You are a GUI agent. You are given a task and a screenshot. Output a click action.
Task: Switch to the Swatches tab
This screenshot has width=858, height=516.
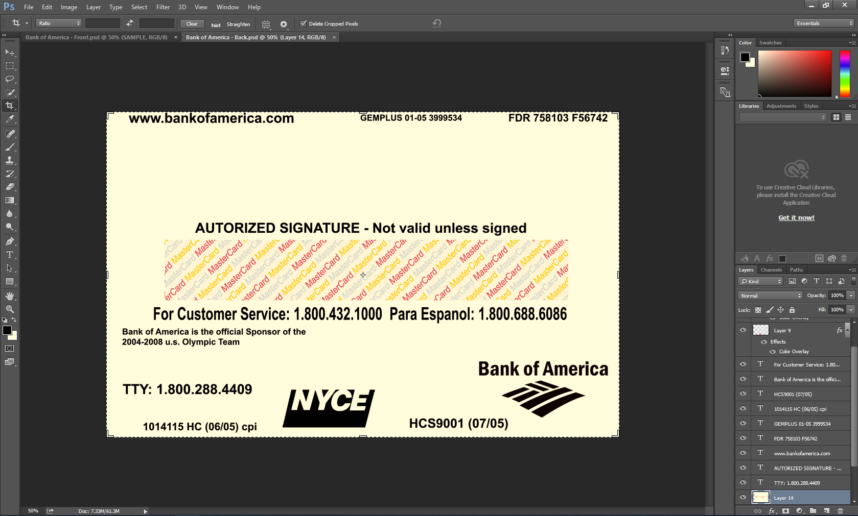tap(770, 43)
